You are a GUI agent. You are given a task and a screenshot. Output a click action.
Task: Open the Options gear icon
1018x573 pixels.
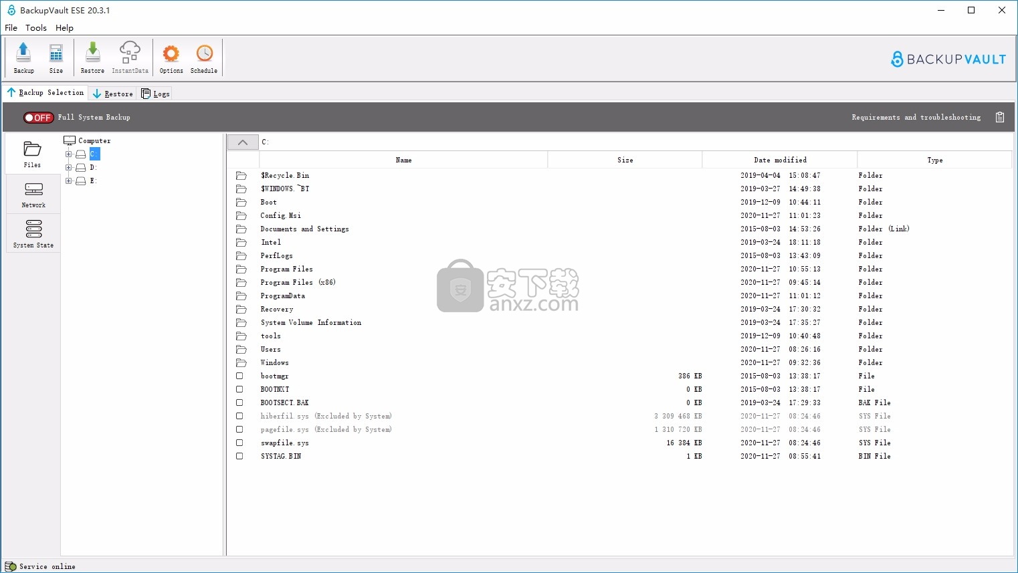click(x=171, y=58)
